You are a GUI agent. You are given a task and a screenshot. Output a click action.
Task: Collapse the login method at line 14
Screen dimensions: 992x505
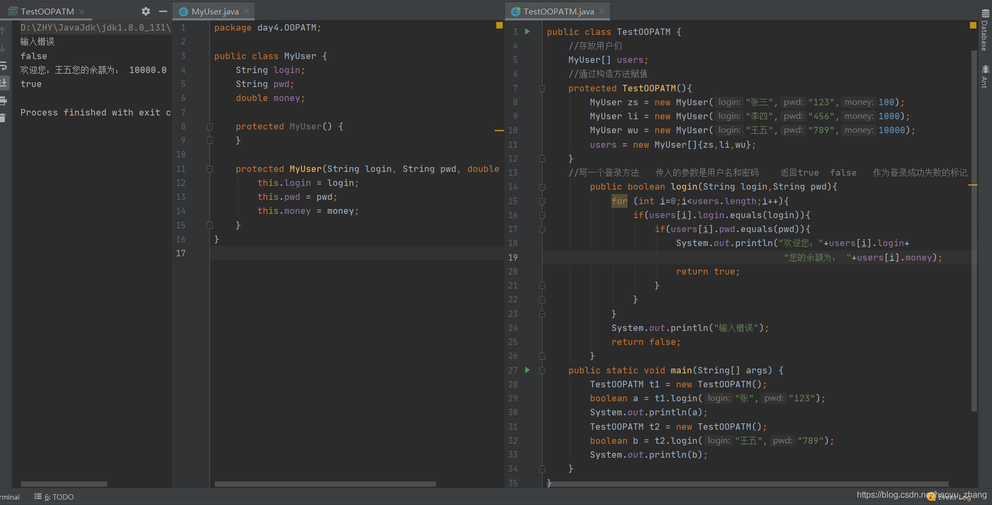point(542,187)
